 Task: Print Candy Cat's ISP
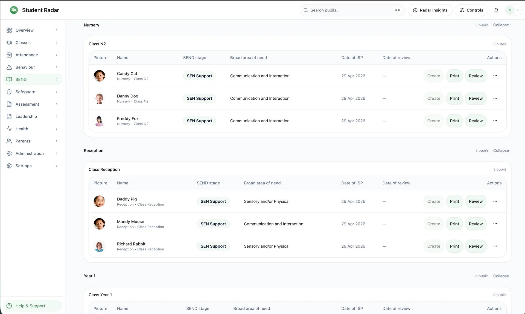454,76
